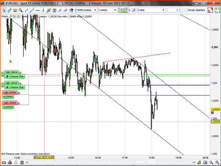Zoom out using the minus magnifier

(211, 162)
